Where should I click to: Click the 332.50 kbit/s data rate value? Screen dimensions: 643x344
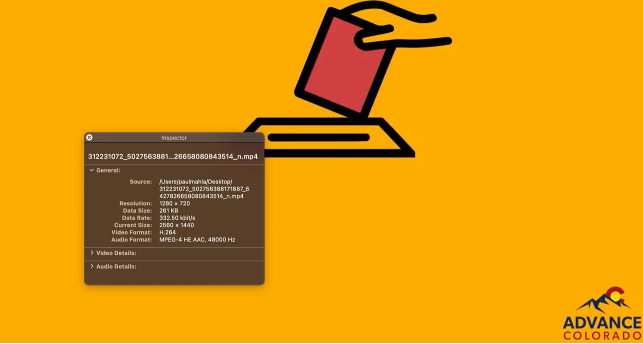tap(177, 218)
